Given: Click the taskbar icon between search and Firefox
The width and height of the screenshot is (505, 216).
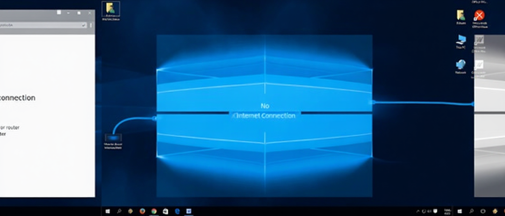Looking at the screenshot, I should click(130, 211).
